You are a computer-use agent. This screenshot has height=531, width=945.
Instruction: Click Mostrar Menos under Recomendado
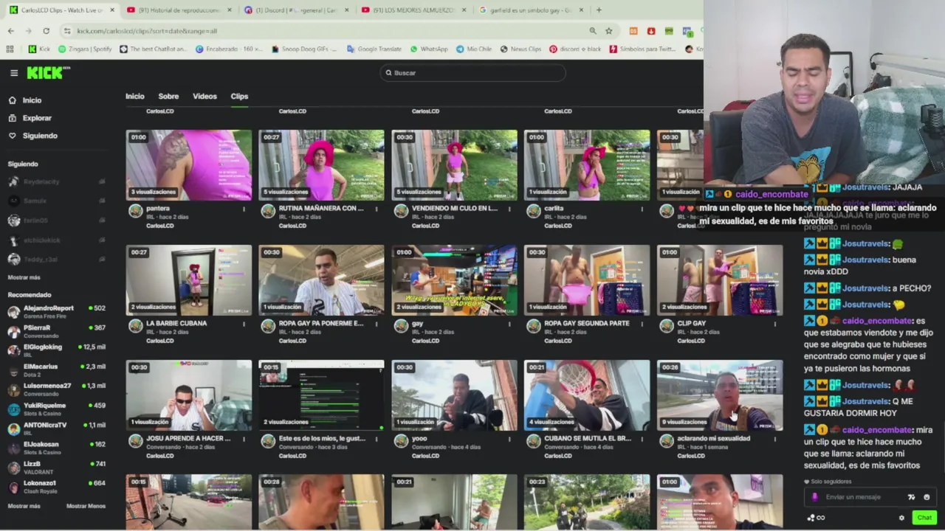point(86,506)
